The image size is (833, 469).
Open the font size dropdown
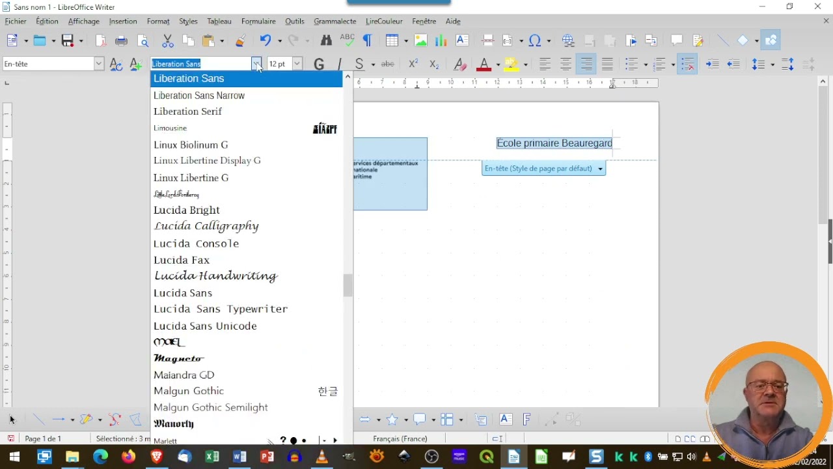point(297,64)
